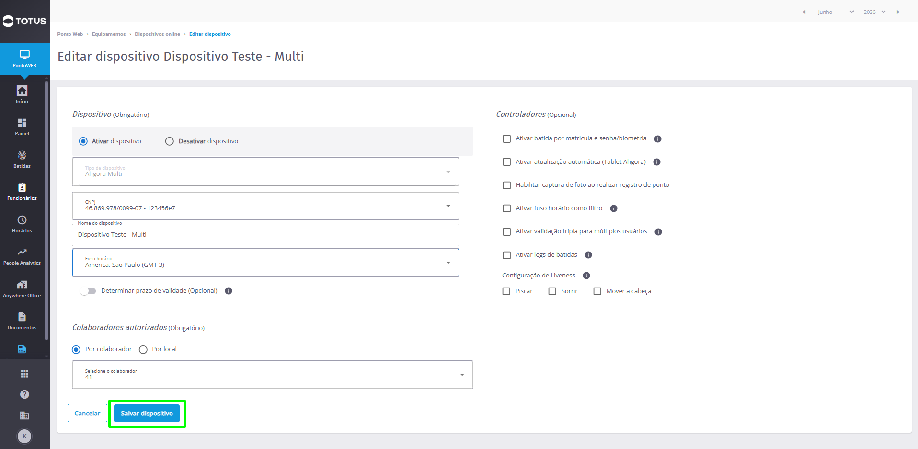The image size is (918, 449).
Task: Select Desativar dispositivo radio
Action: [170, 141]
